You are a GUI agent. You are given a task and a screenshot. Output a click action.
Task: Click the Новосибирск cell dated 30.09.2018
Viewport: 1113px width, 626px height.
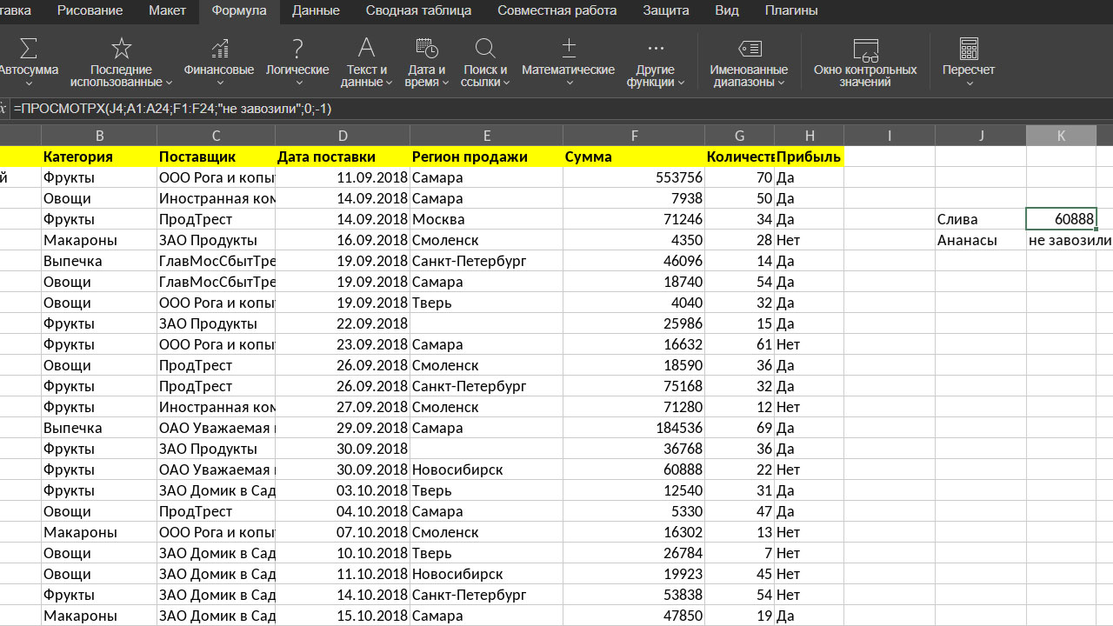(486, 469)
